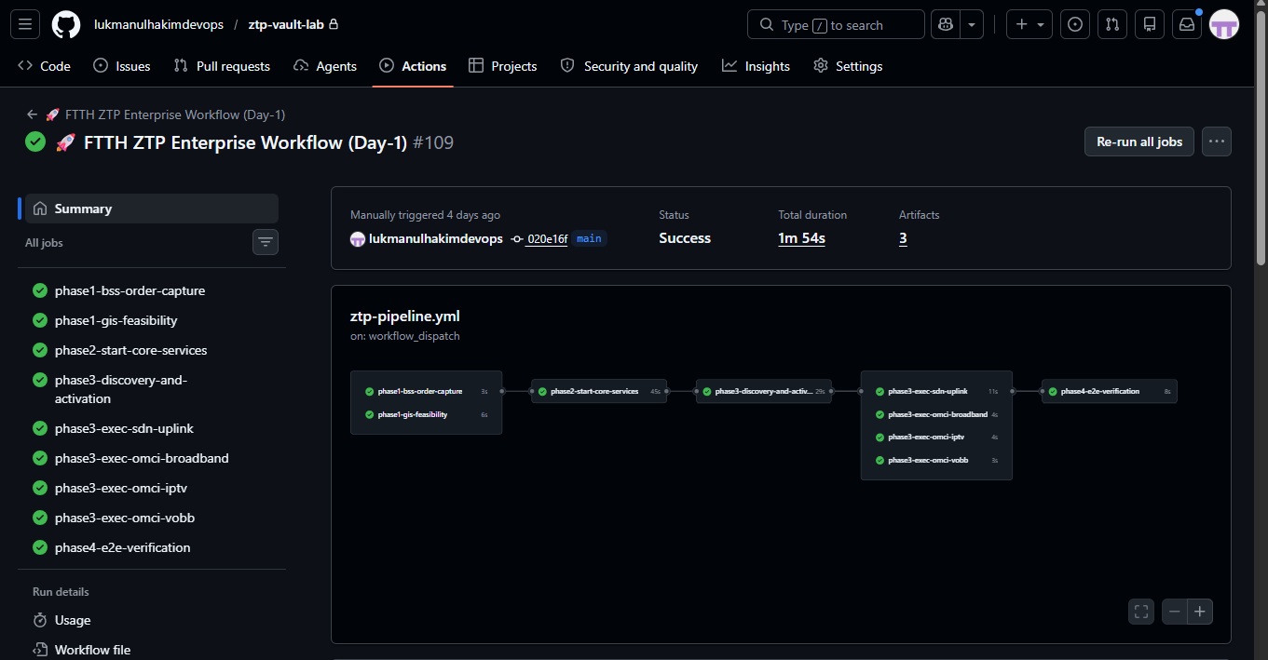Open the hamburger navigation menu

click(x=24, y=24)
